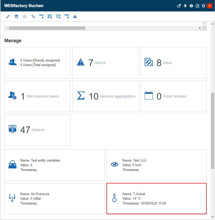Open panel in new window icon
215x220 pixels.
[179, 6]
